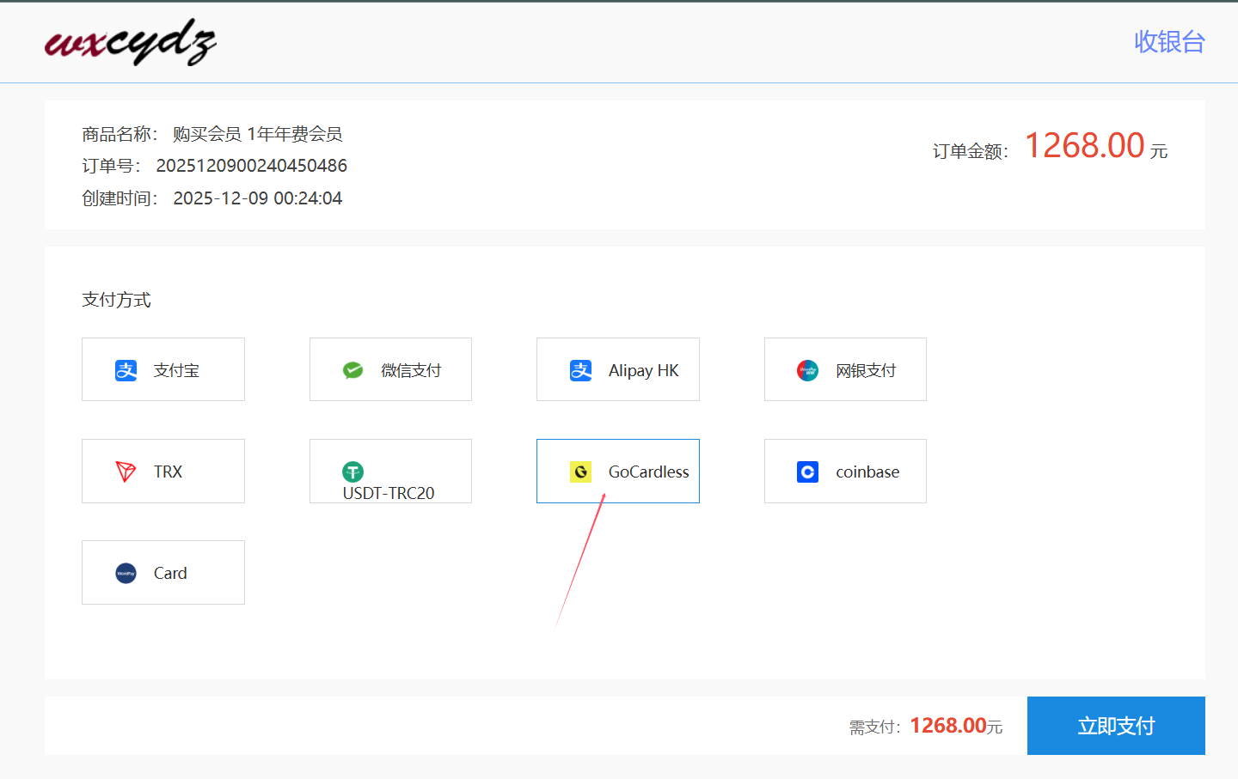Click the yellow GoCardless icon
1238x779 pixels.
click(581, 472)
